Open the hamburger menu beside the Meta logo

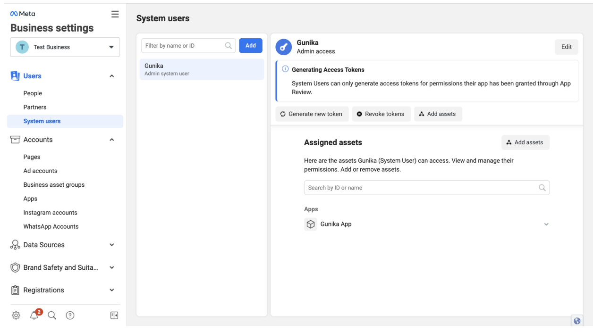coord(115,14)
